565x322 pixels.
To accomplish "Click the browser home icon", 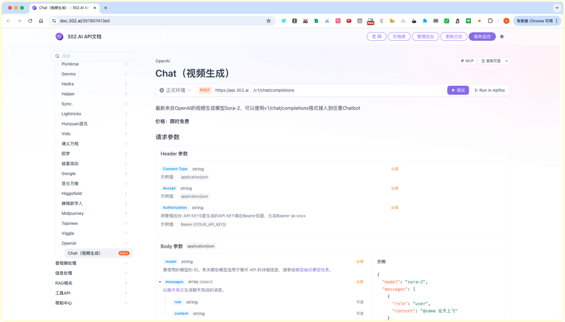I will (41, 21).
